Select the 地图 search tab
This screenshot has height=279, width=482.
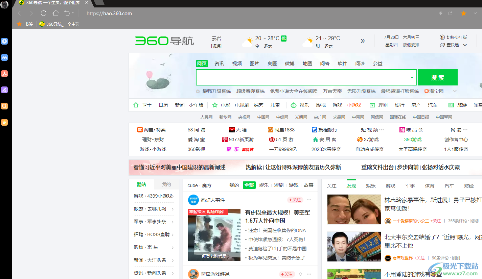(307, 64)
